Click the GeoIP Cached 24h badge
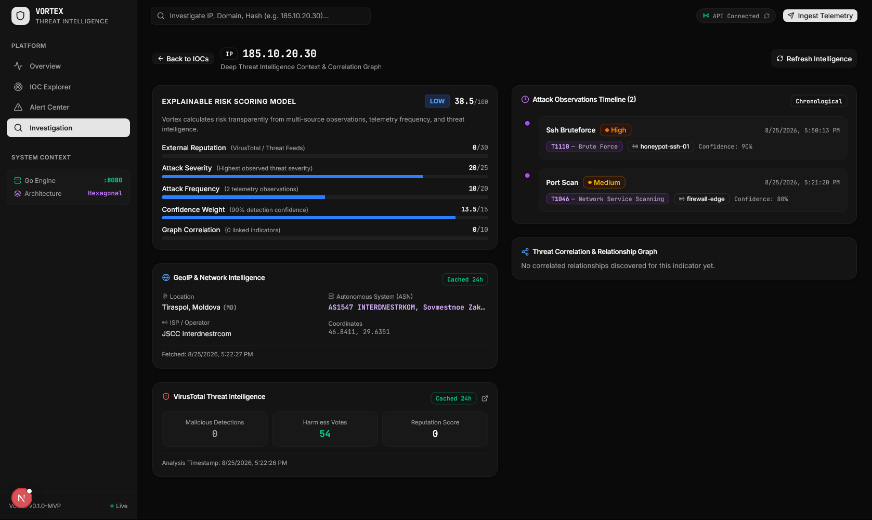872x520 pixels. [465, 279]
